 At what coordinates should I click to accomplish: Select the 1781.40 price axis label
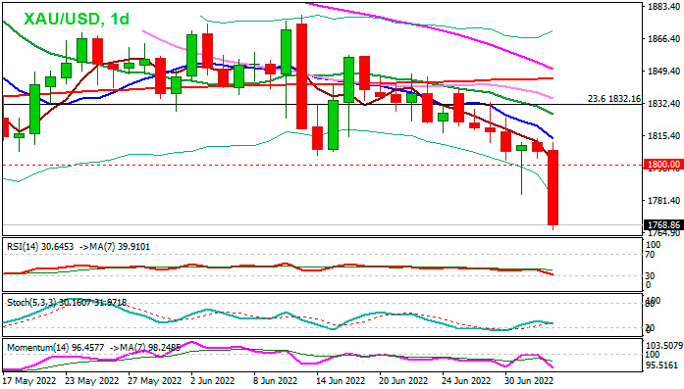pyautogui.click(x=664, y=201)
